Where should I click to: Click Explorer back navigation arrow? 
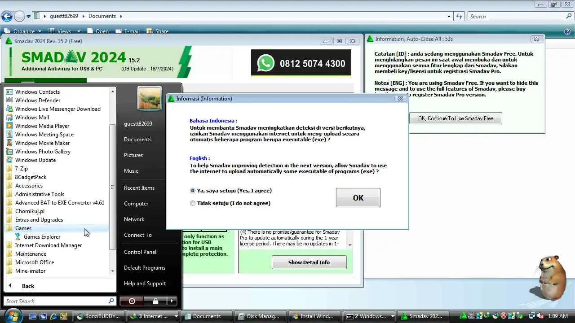pyautogui.click(x=7, y=17)
